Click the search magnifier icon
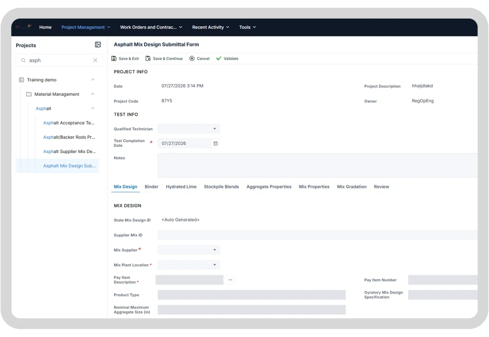This screenshot has height=337, width=489. point(23,60)
